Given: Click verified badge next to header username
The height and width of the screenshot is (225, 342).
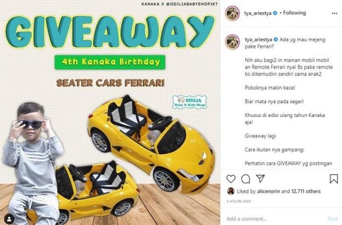Looking at the screenshot, I should (275, 13).
